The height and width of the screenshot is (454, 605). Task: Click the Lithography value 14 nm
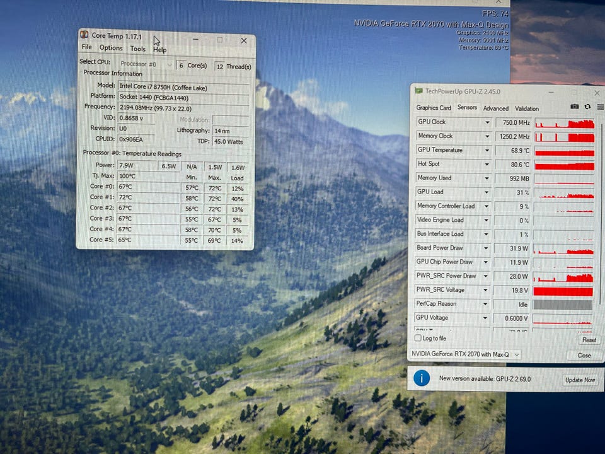click(x=231, y=131)
